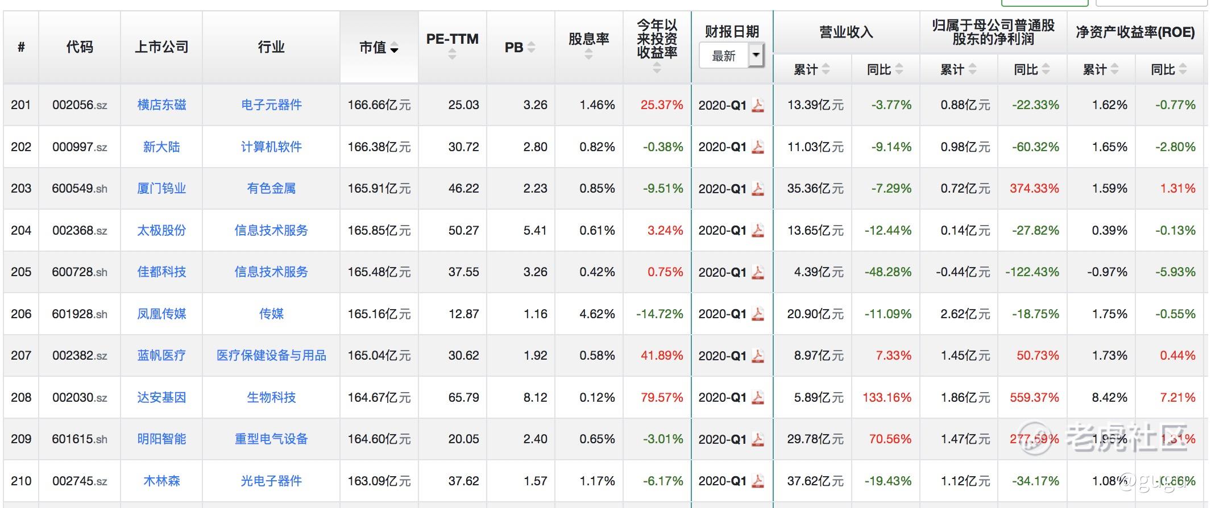Screen dimensions: 1211x508
Task: Open 新大陆 company link
Action: 161,147
